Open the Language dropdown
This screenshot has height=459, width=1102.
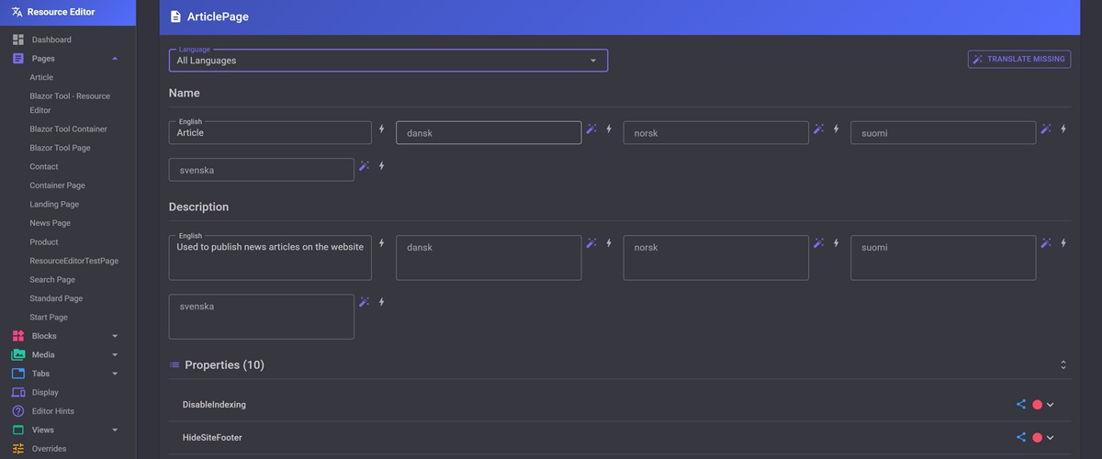pos(388,61)
